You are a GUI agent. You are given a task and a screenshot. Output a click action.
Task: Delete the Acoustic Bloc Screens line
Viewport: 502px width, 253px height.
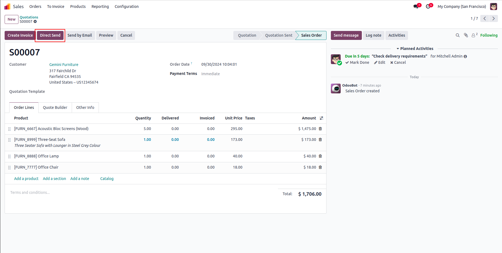click(320, 129)
